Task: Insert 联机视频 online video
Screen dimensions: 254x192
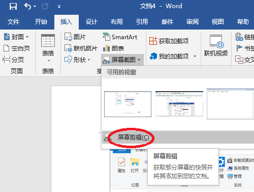Action: click(x=216, y=45)
